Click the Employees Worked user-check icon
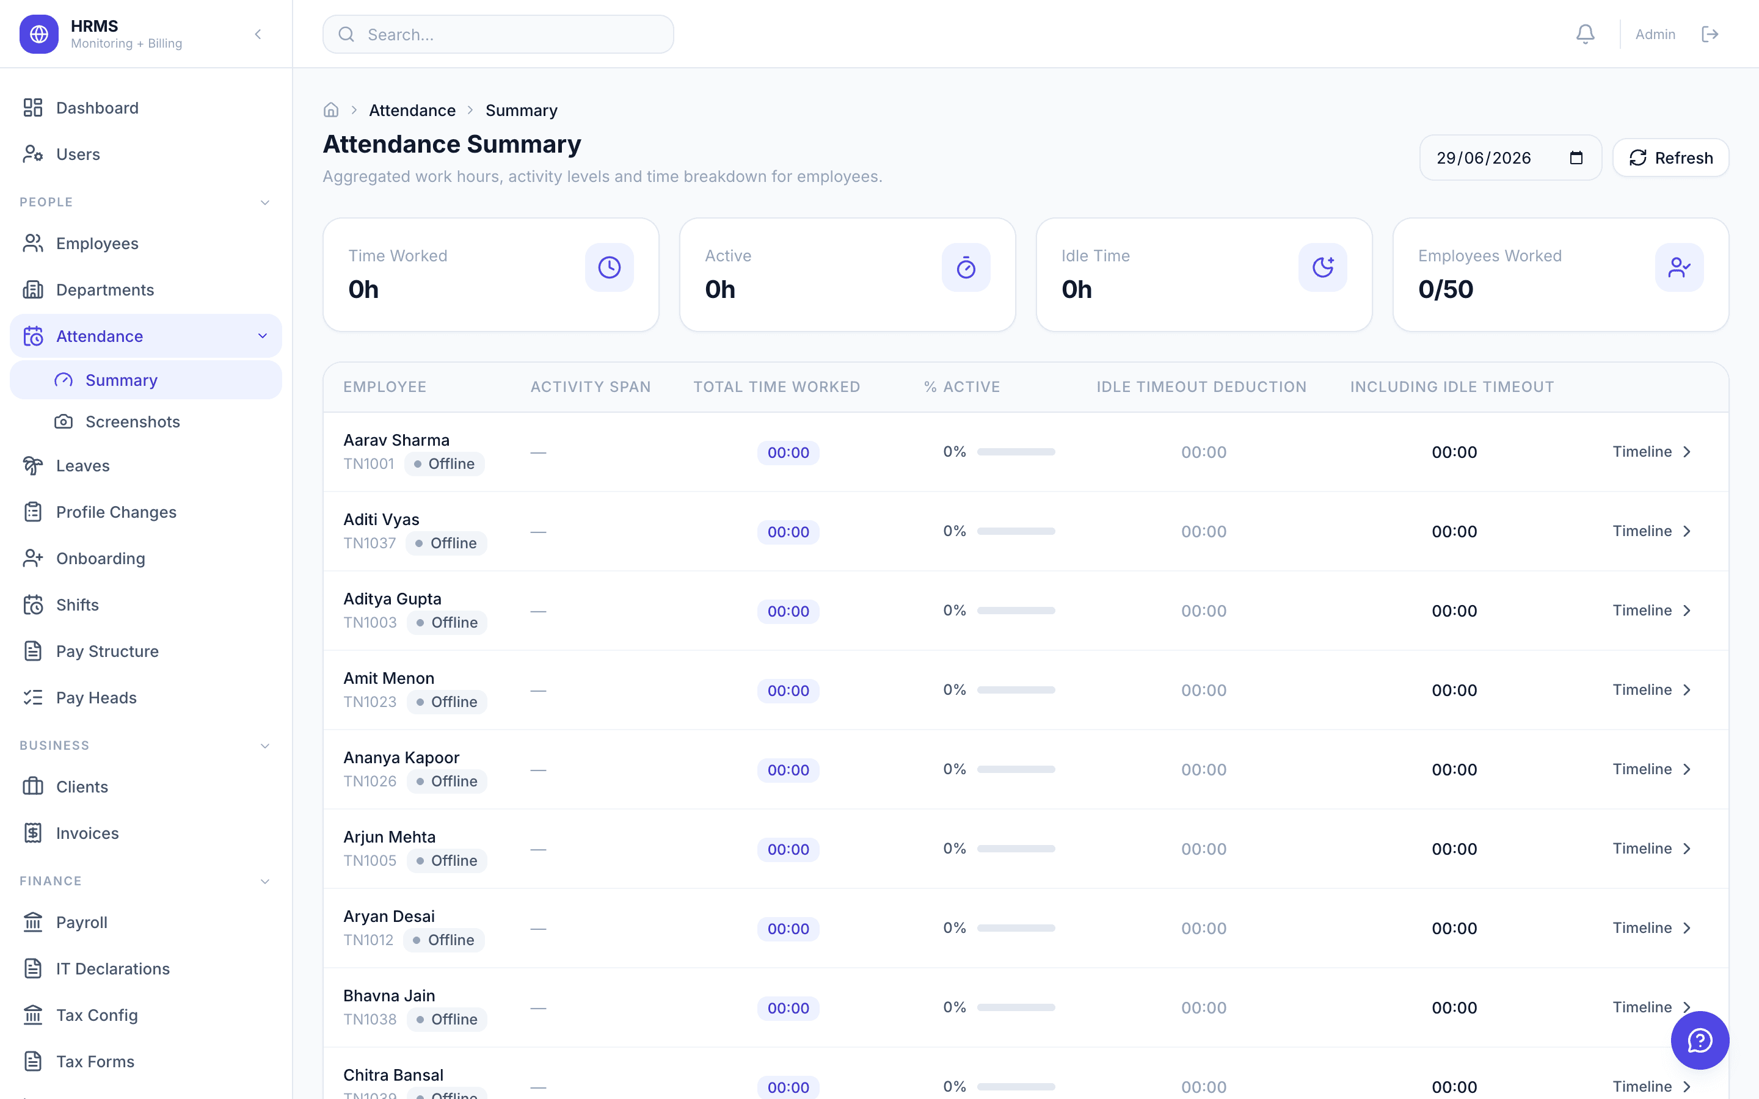 click(x=1679, y=267)
